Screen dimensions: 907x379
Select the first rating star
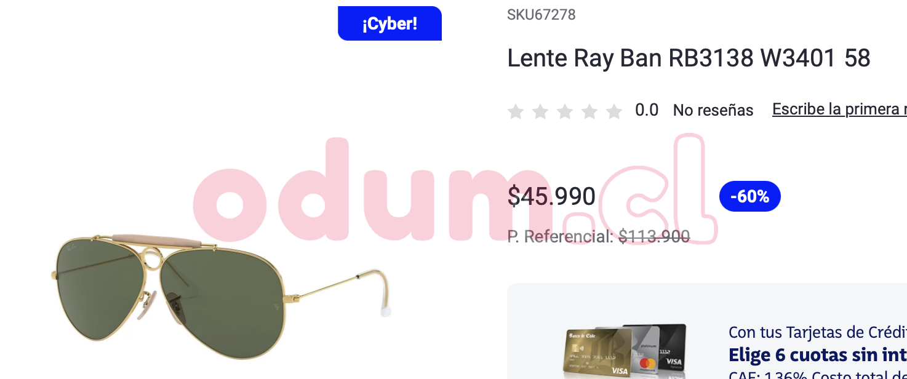point(516,111)
